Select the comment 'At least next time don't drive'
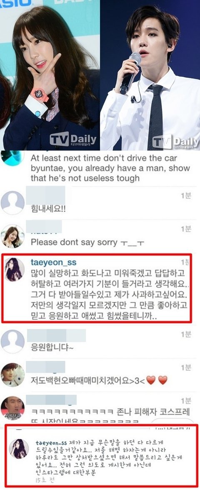This screenshot has height=490, width=200. click(x=110, y=168)
